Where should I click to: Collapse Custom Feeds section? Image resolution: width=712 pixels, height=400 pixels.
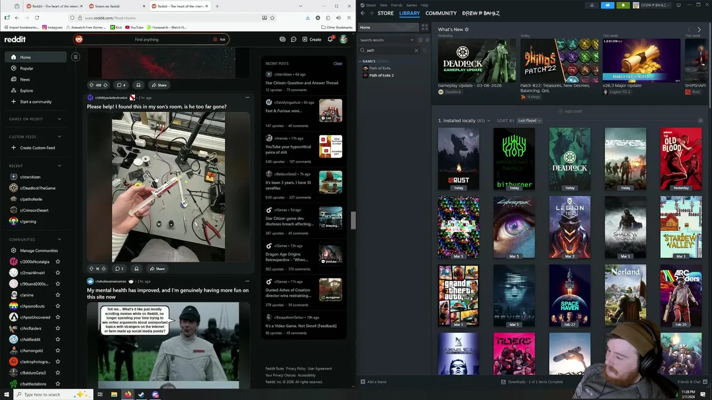tap(60, 137)
